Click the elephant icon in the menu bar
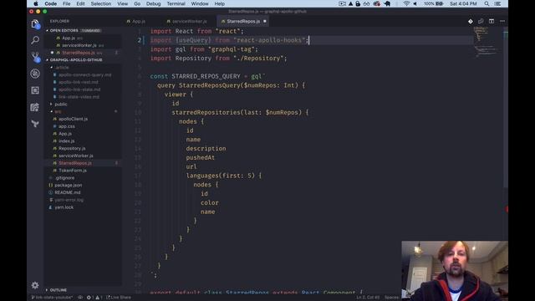535x301 pixels. point(387,3)
